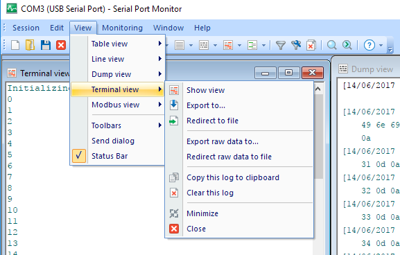This screenshot has height=255, width=400.
Task: Click the filter funnel toolbar icon
Action: pyautogui.click(x=281, y=45)
